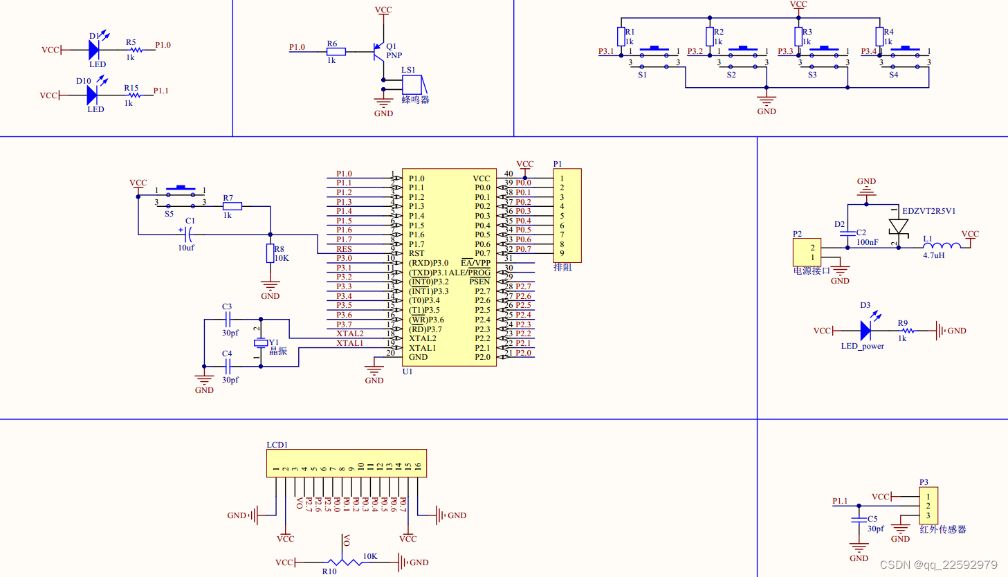
Task: Select the R10 potentiometer symbol
Action: [346, 561]
